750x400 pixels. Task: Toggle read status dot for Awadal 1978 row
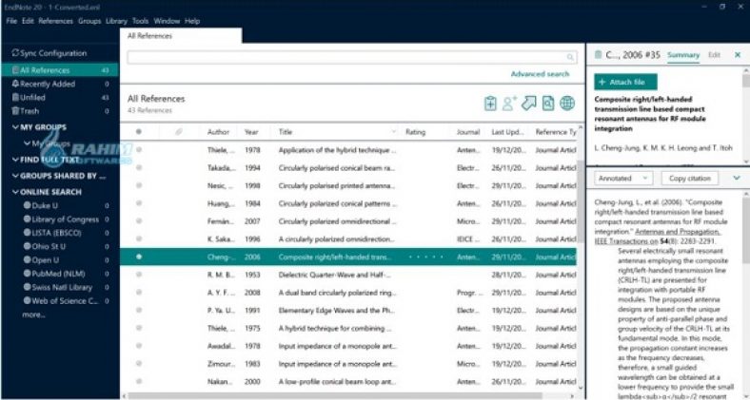point(139,346)
